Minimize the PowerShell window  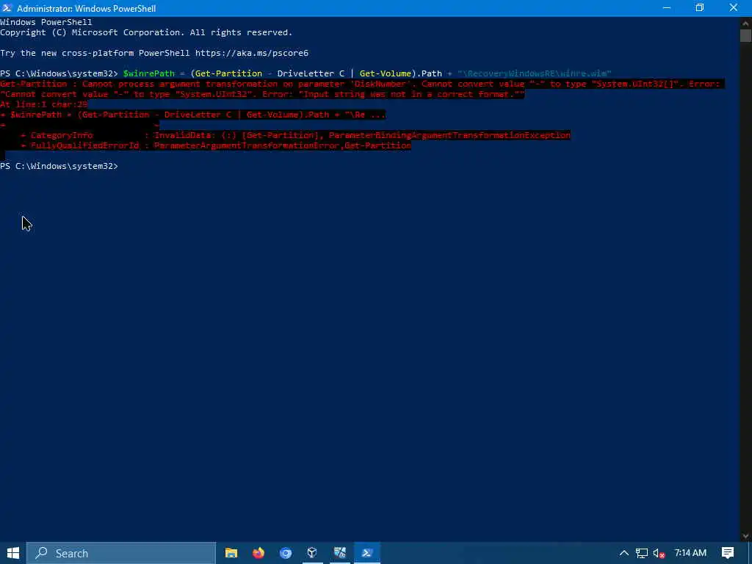pos(667,8)
